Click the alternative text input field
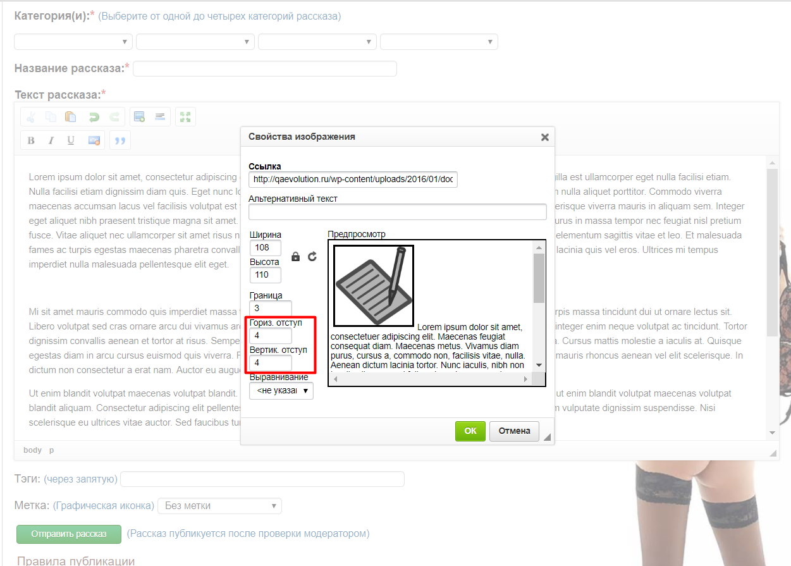The height and width of the screenshot is (566, 791). click(x=397, y=212)
